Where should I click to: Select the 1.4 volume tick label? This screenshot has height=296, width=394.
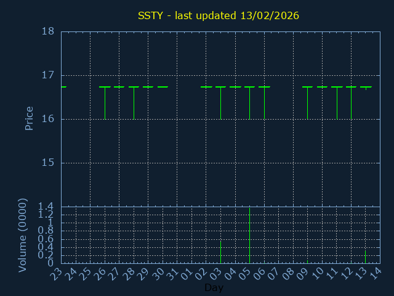click(46, 207)
